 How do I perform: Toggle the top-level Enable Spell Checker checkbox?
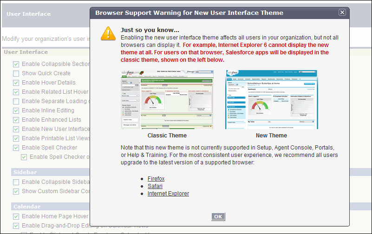tap(16, 148)
